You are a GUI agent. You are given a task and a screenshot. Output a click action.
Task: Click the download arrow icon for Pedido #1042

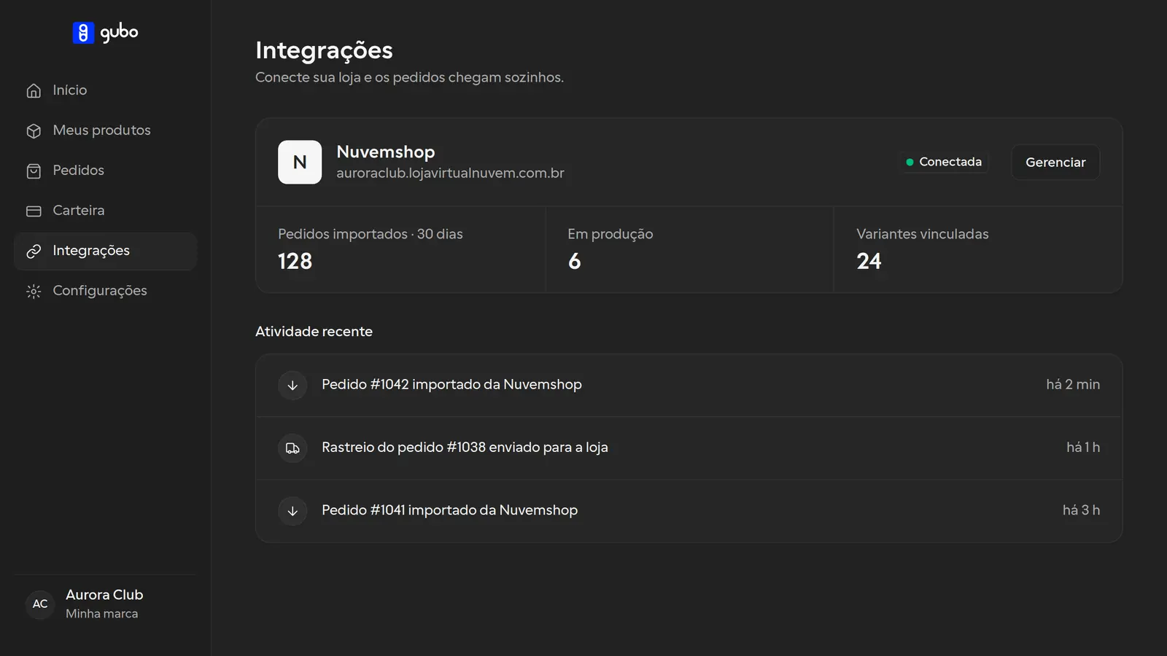[292, 385]
